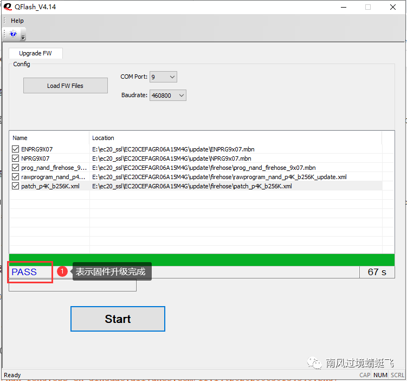
Task: Click the green progress bar
Action: 202,260
